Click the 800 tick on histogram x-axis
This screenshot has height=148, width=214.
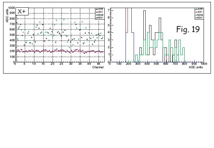(185, 64)
